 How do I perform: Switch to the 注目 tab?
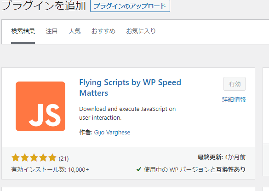point(52,31)
